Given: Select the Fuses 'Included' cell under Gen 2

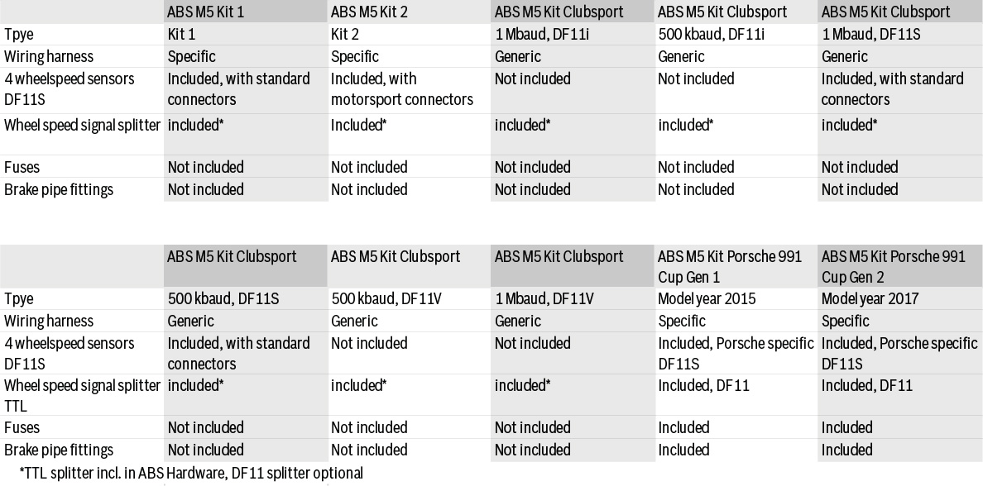Looking at the screenshot, I should 847,428.
